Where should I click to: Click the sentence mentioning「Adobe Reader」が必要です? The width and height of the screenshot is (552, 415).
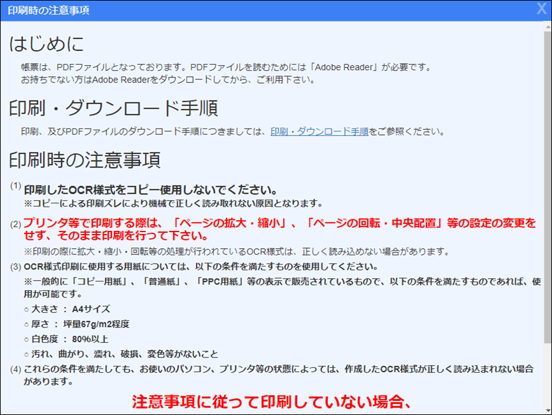point(227,67)
